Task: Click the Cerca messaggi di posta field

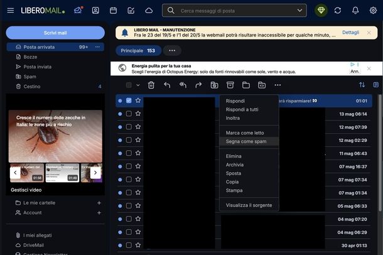Action: (x=234, y=11)
